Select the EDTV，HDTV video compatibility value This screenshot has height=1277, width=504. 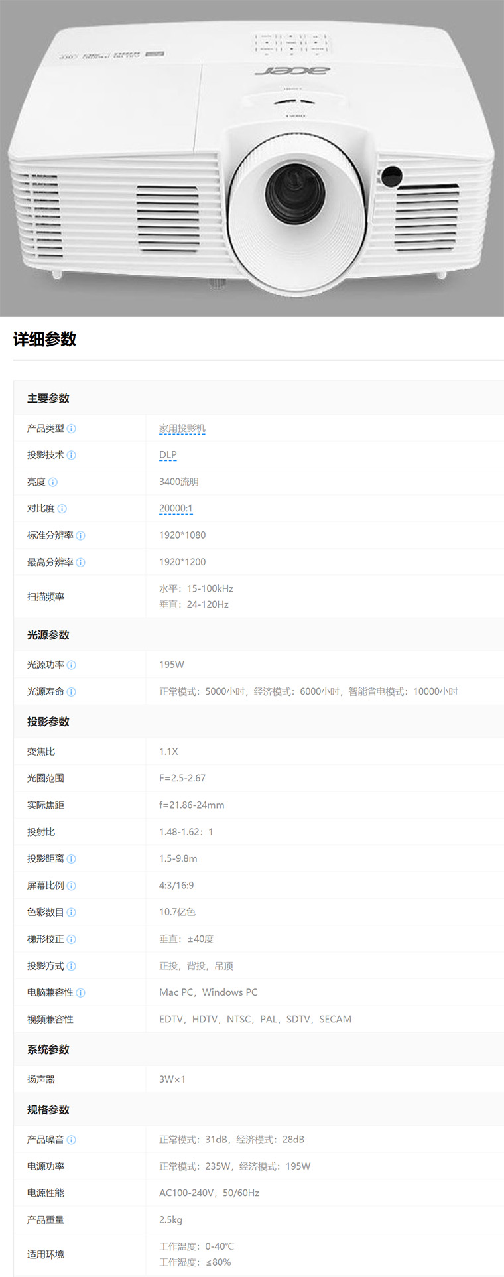click(x=255, y=1019)
